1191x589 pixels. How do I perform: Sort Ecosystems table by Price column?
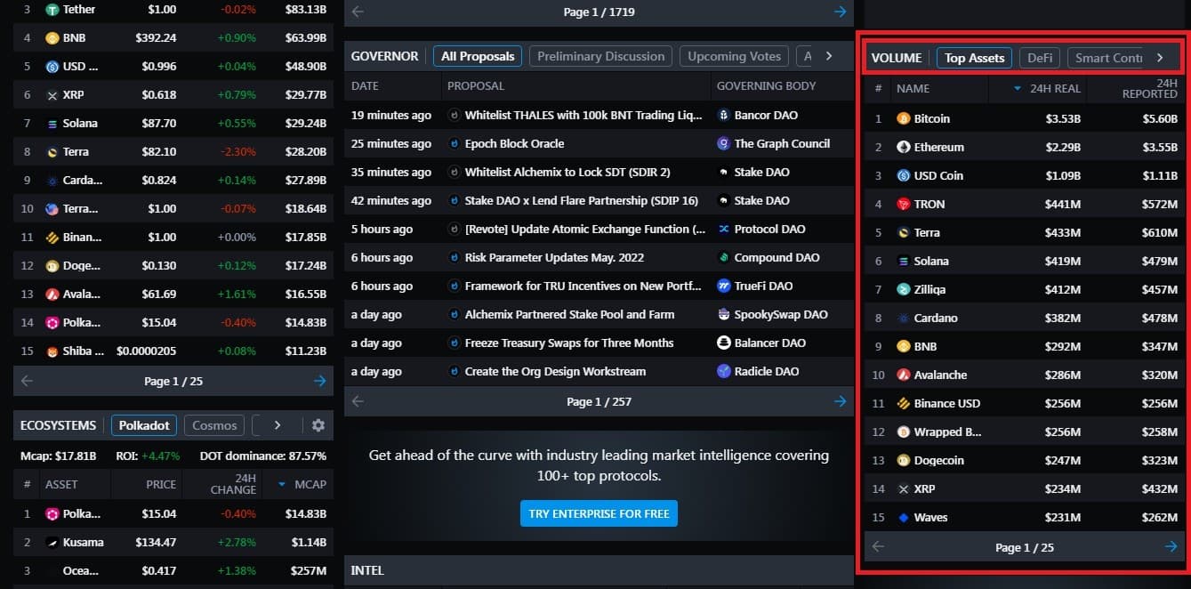pos(162,484)
